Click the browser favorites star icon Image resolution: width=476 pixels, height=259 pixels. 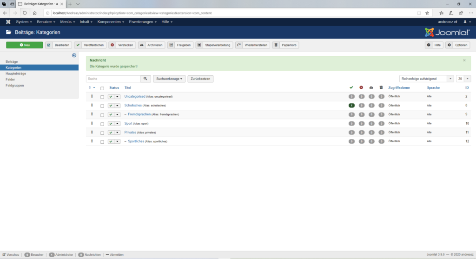427,13
